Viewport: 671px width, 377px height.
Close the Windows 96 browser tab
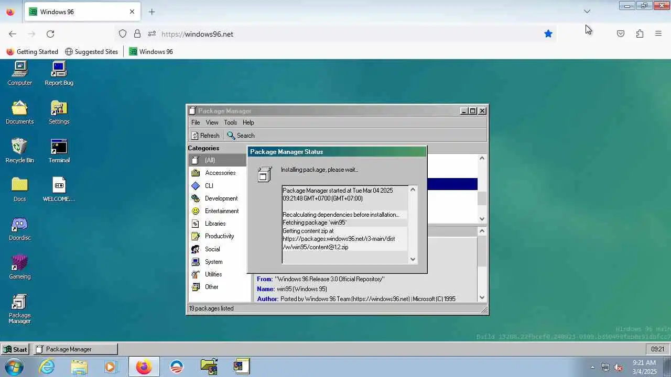tap(132, 12)
